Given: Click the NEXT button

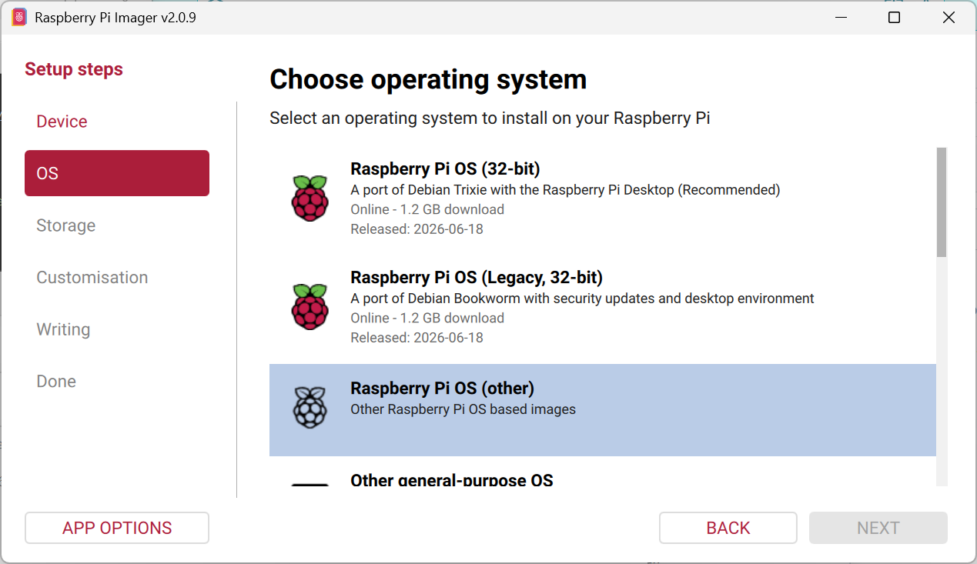Looking at the screenshot, I should tap(878, 528).
